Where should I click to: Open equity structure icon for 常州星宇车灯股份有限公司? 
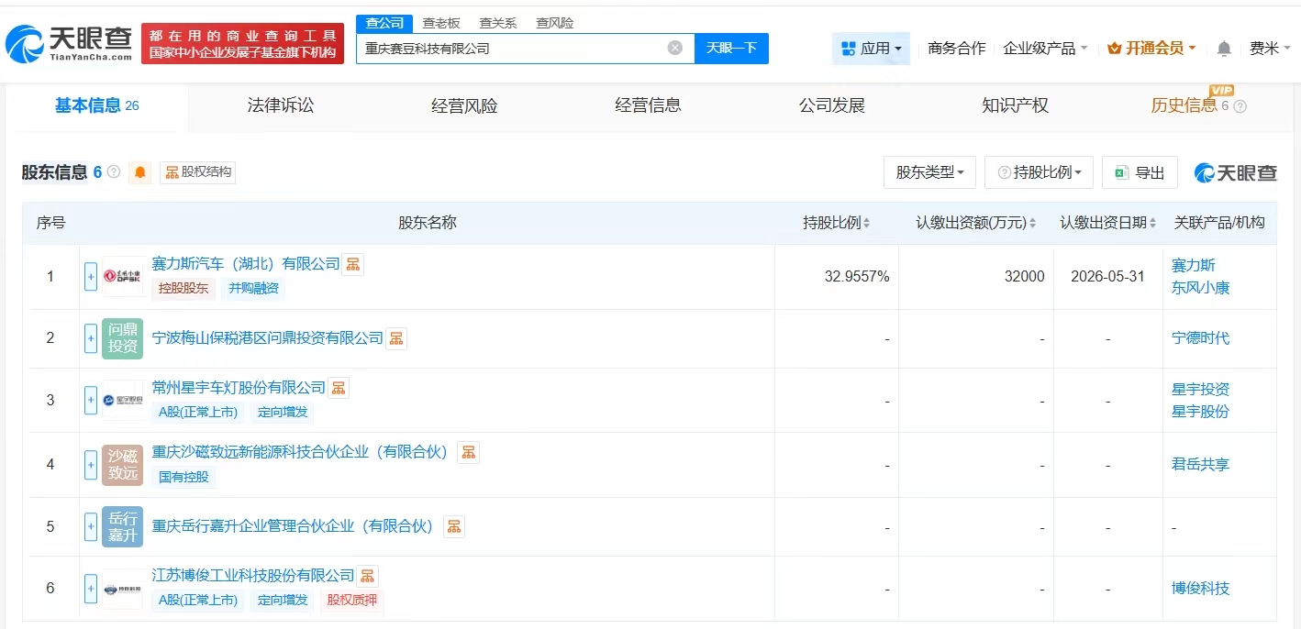pyautogui.click(x=339, y=388)
